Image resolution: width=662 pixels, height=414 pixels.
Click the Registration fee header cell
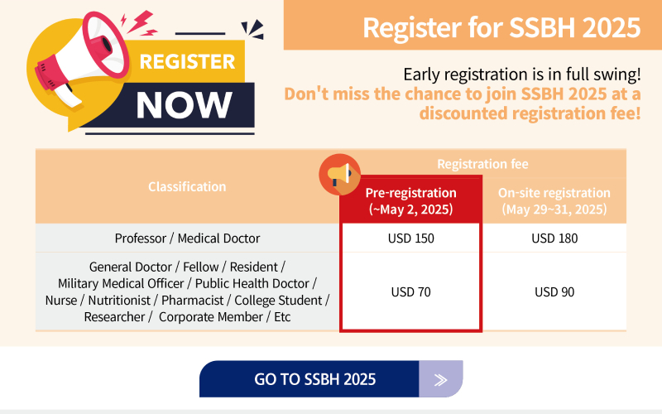click(x=482, y=163)
